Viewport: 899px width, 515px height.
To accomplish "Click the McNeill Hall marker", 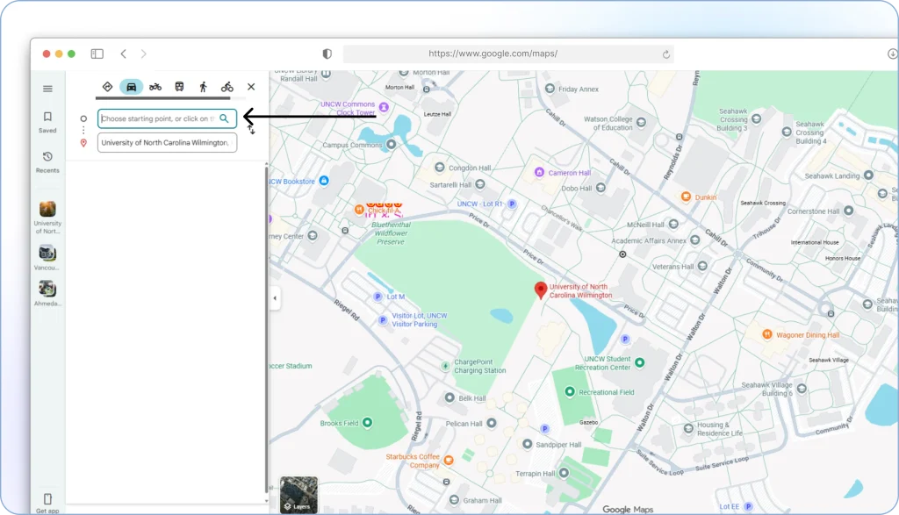I will [x=673, y=224].
